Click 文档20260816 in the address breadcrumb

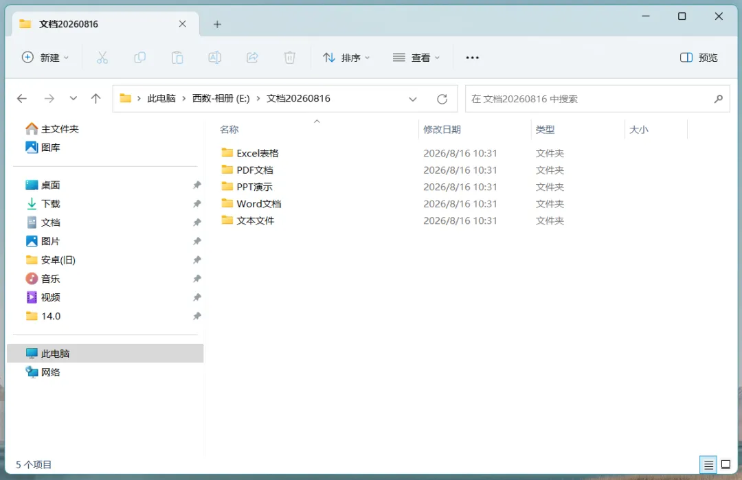click(x=298, y=98)
